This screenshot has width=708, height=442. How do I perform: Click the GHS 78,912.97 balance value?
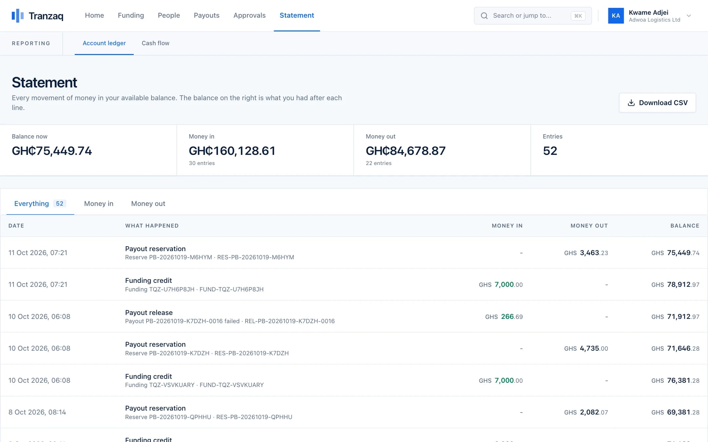(675, 285)
